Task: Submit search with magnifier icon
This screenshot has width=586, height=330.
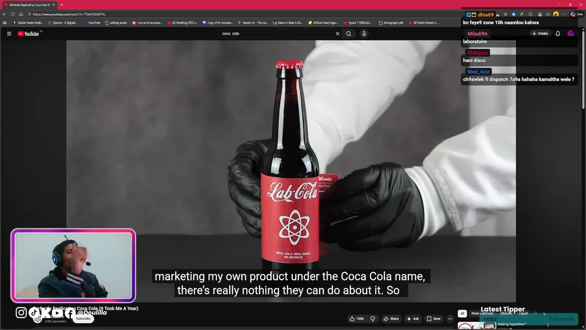Action: click(348, 33)
